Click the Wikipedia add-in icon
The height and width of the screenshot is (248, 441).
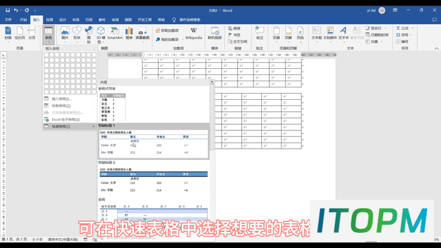point(194,33)
